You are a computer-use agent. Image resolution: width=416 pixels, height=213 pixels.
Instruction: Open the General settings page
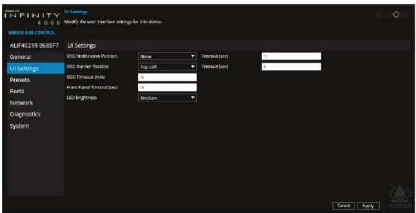tap(36, 57)
